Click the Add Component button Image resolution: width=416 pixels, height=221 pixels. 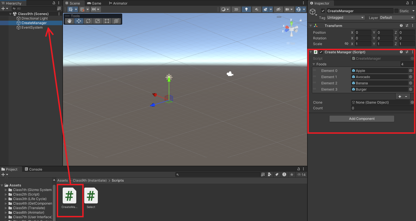tap(362, 119)
